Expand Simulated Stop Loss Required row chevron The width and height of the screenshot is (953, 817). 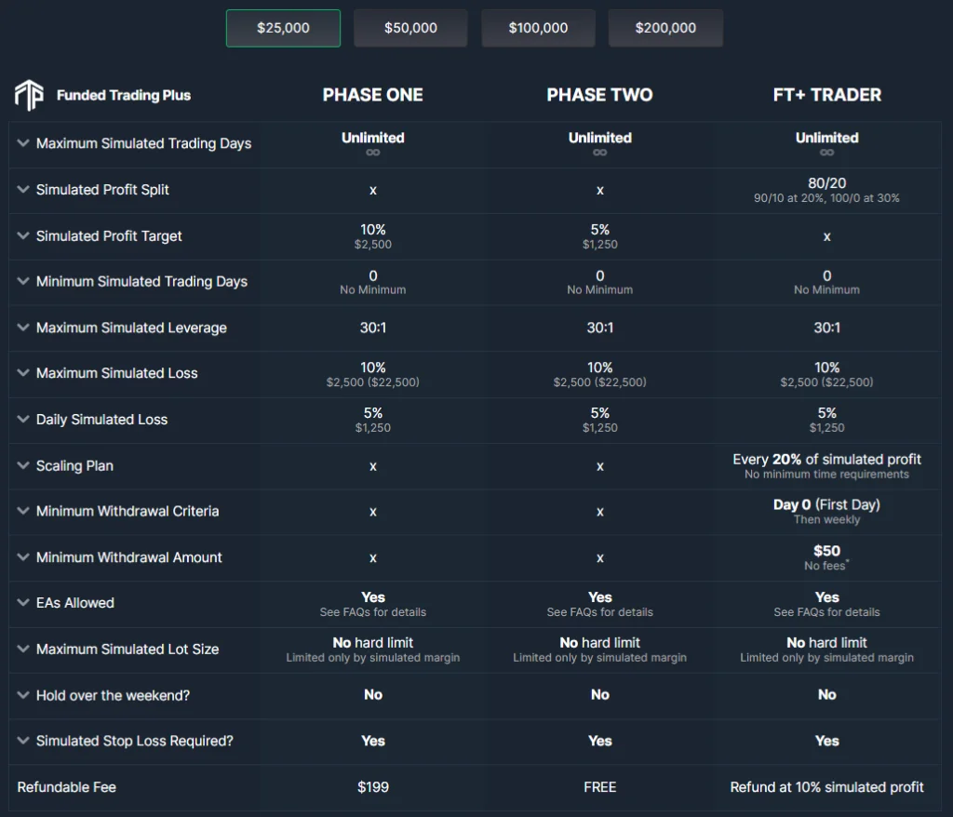pos(23,741)
